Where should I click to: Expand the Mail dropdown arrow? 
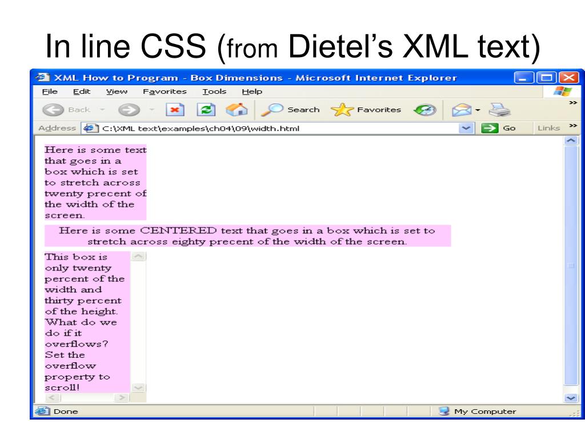click(478, 110)
